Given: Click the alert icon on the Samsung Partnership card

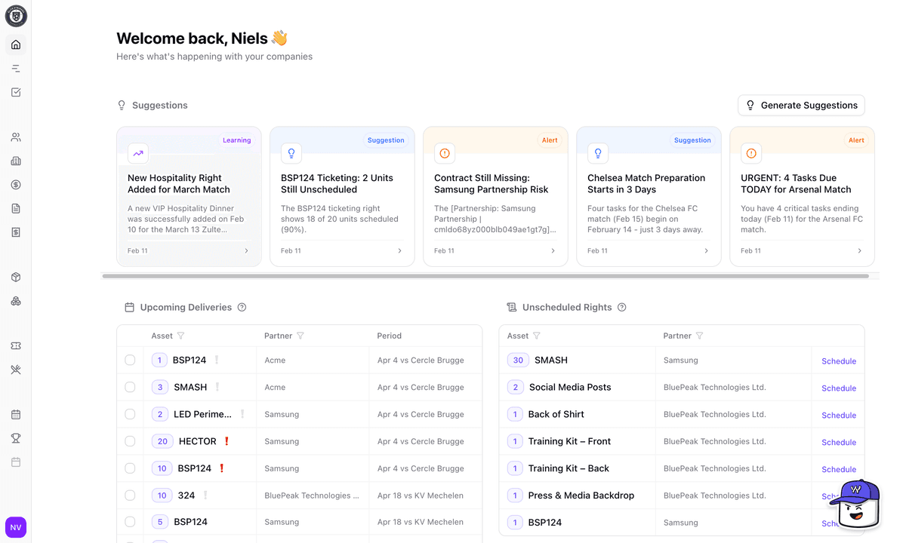Looking at the screenshot, I should tap(445, 153).
